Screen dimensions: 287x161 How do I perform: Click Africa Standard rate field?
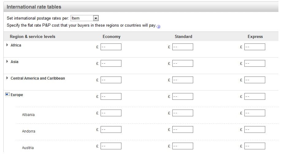182,47
